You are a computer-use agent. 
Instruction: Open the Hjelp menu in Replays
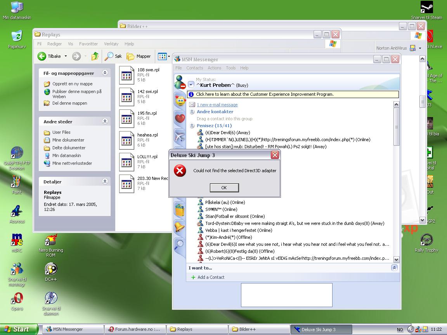pyautogui.click(x=129, y=43)
